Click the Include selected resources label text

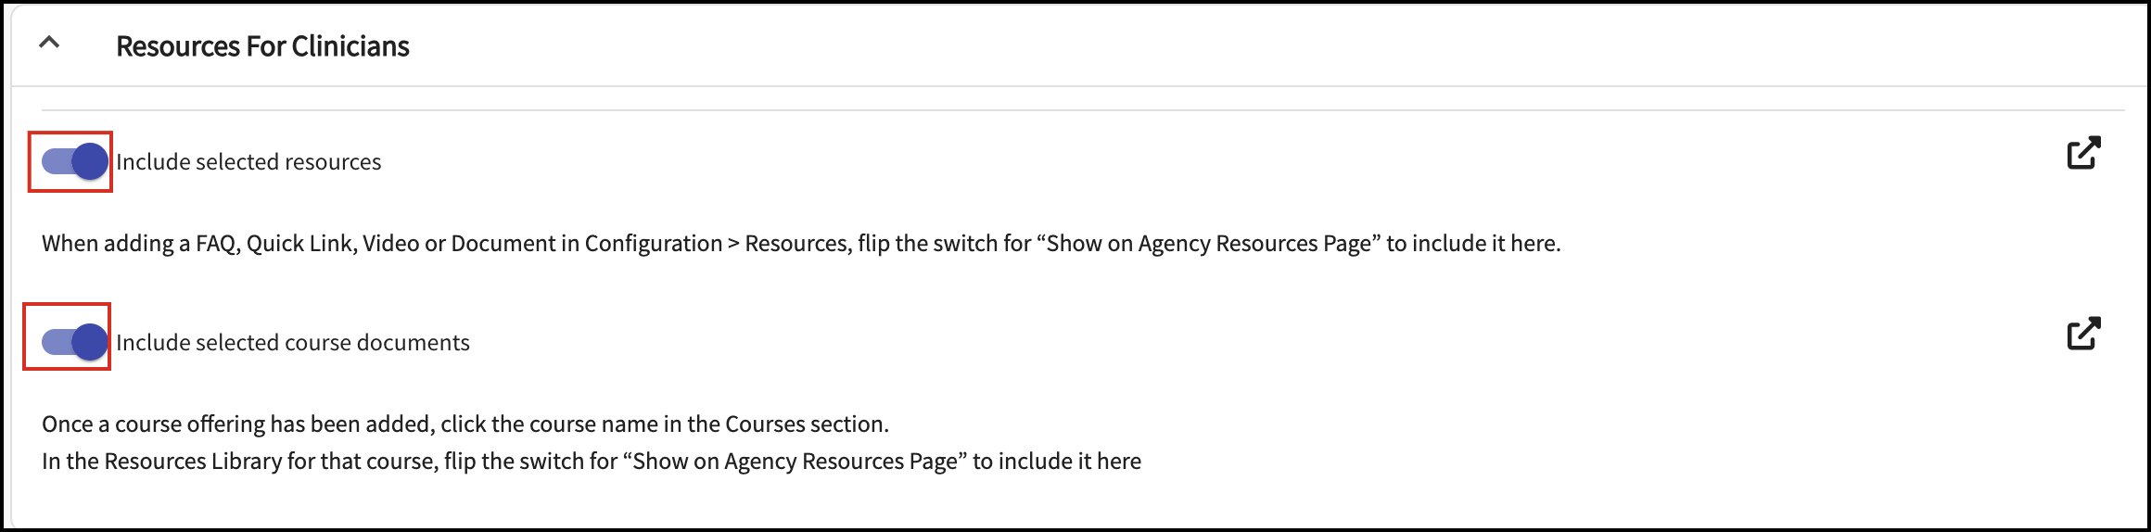[248, 161]
